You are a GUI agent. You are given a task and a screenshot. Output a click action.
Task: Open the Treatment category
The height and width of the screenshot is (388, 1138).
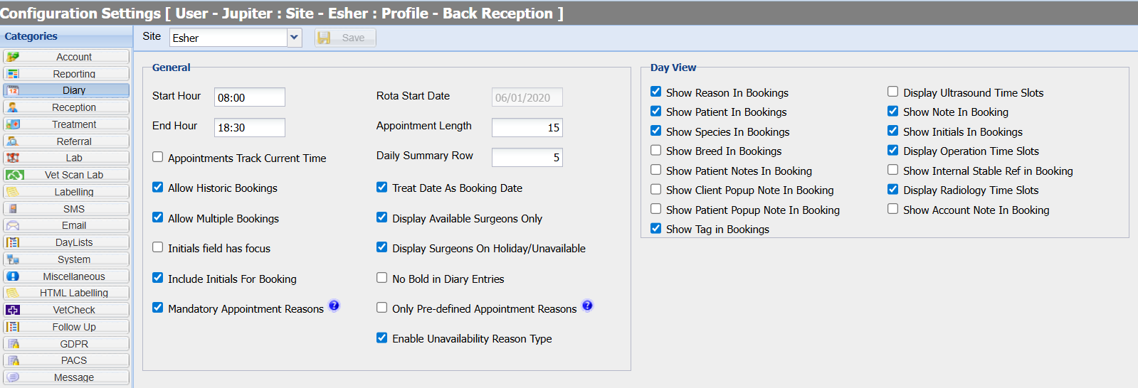[x=74, y=124]
